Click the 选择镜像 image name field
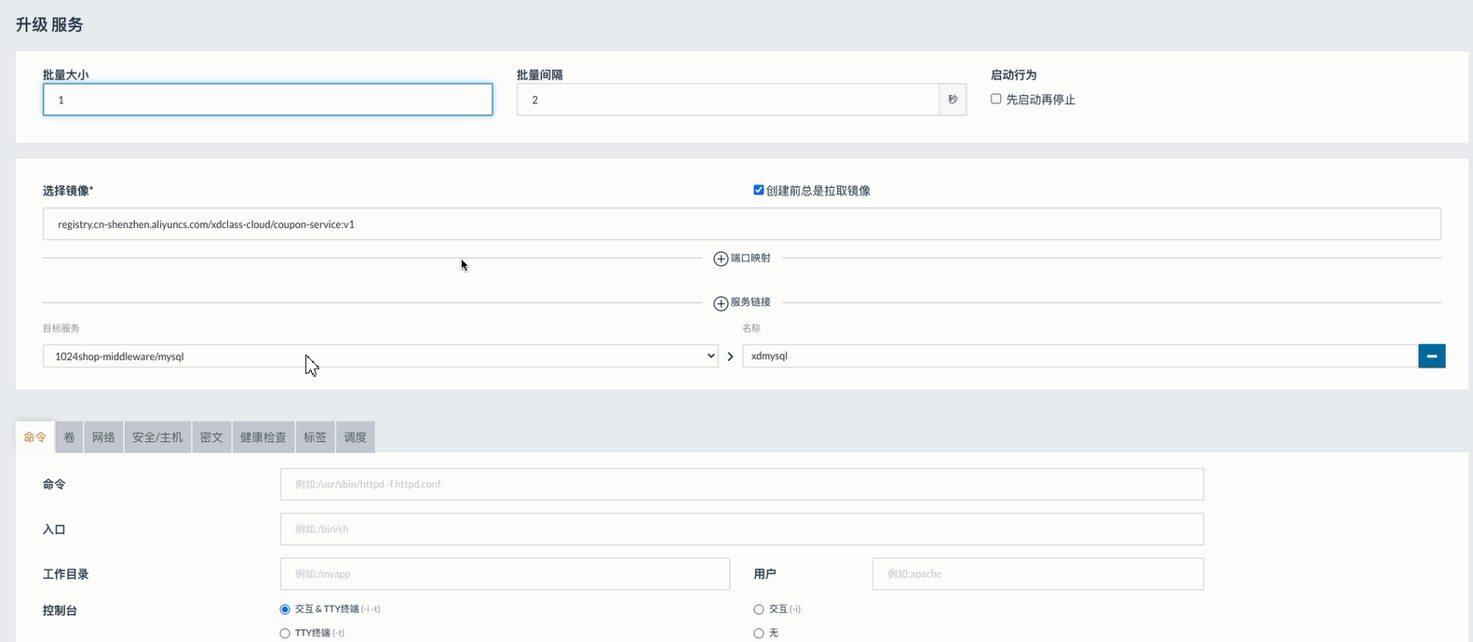This screenshot has width=1473, height=642. (x=742, y=224)
